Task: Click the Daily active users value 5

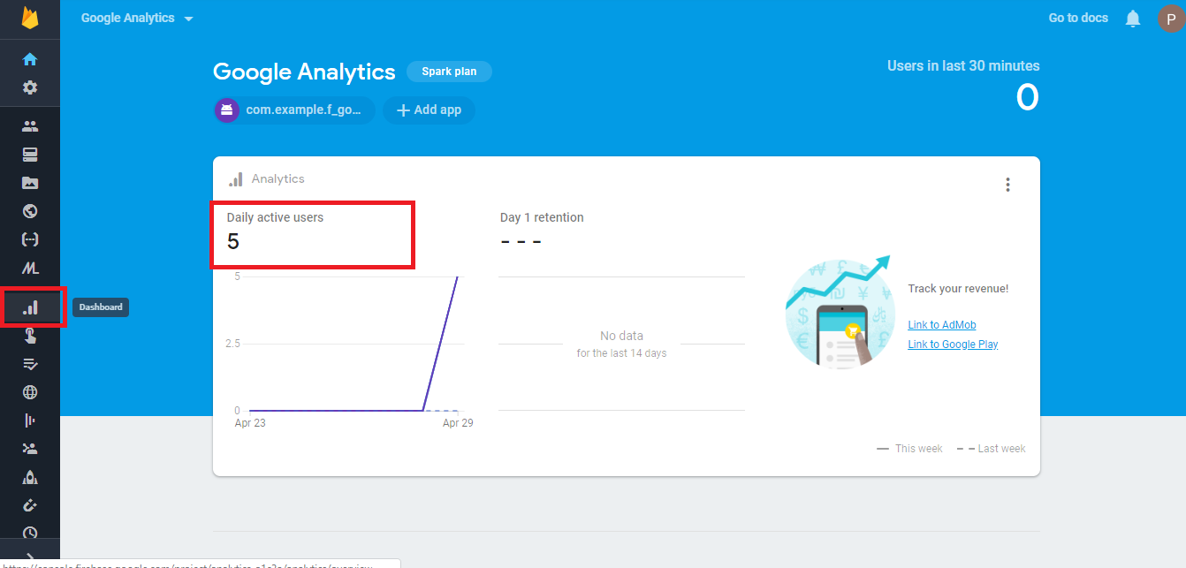Action: [x=233, y=241]
